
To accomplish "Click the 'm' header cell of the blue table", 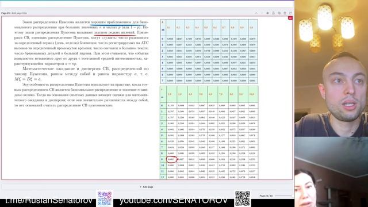I will point(163,28).
